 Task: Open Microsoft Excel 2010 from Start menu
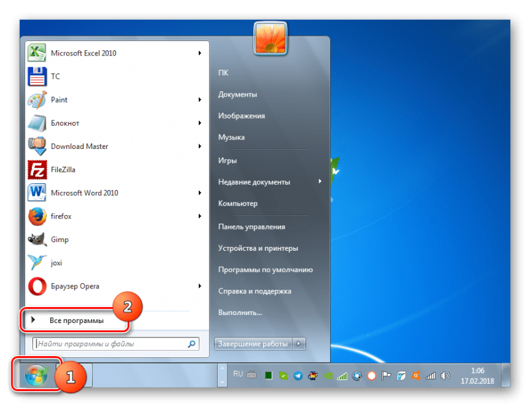117,53
